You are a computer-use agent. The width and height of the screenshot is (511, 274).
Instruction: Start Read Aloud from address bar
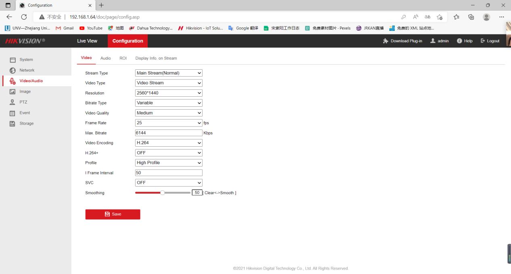click(x=415, y=17)
